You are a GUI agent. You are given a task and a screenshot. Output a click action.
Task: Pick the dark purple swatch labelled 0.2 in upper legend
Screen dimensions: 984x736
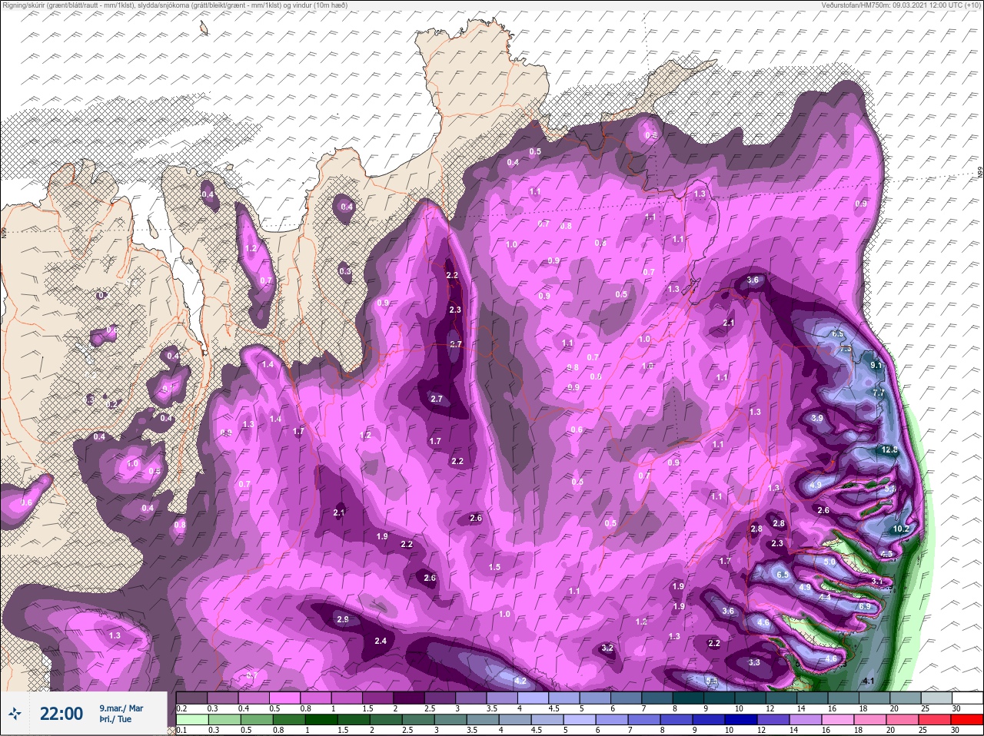[x=191, y=698]
